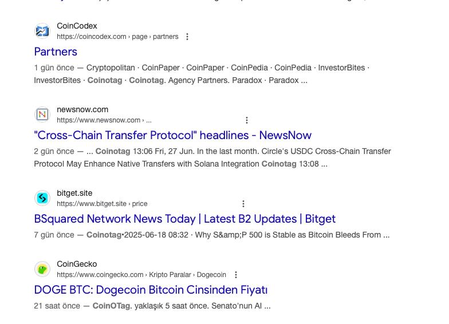Click the CoinCodex site name

(x=77, y=26)
